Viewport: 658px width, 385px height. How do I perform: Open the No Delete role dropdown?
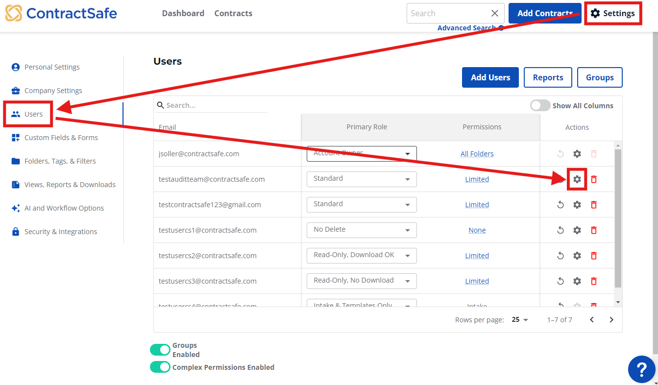click(362, 230)
